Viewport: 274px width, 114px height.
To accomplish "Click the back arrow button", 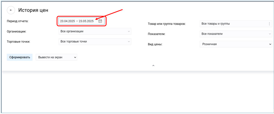I will (x=11, y=10).
